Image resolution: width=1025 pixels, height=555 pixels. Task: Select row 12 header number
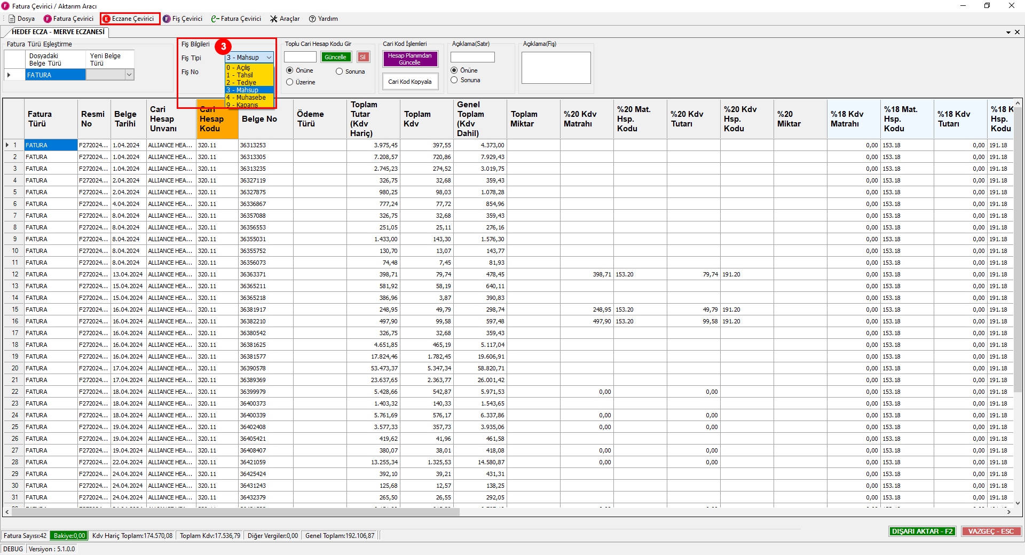point(15,274)
